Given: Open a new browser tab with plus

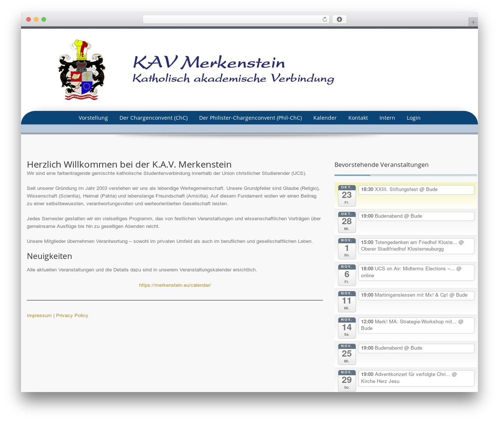Looking at the screenshot, I should (x=473, y=22).
